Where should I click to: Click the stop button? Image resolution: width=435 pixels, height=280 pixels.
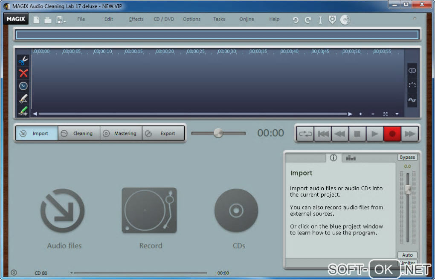(x=357, y=134)
